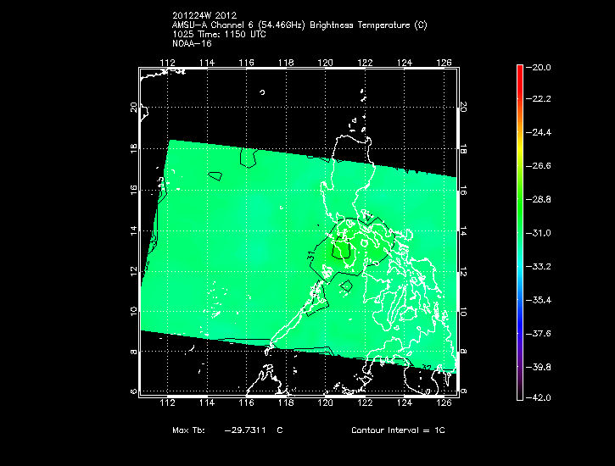
Task: Select the -29.7311 maximum temperature value
Action: (x=245, y=430)
